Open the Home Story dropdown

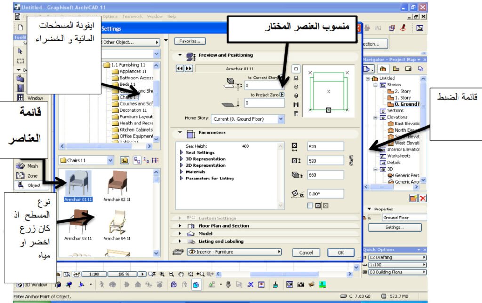[x=281, y=119]
